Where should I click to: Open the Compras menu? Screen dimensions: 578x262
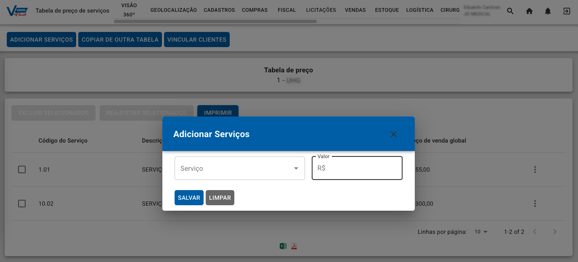click(x=255, y=10)
